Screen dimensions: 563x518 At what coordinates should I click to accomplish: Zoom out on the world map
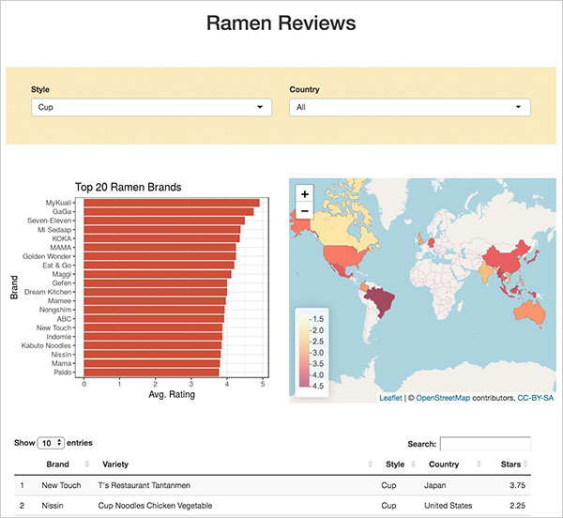click(304, 211)
